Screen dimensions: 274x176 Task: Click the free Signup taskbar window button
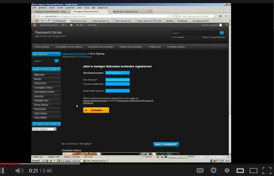[70, 161]
